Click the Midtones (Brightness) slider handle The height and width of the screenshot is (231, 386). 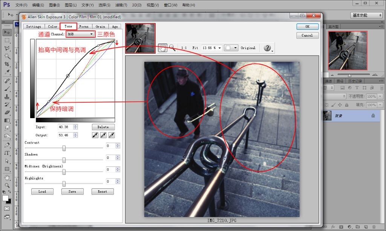[64, 172]
